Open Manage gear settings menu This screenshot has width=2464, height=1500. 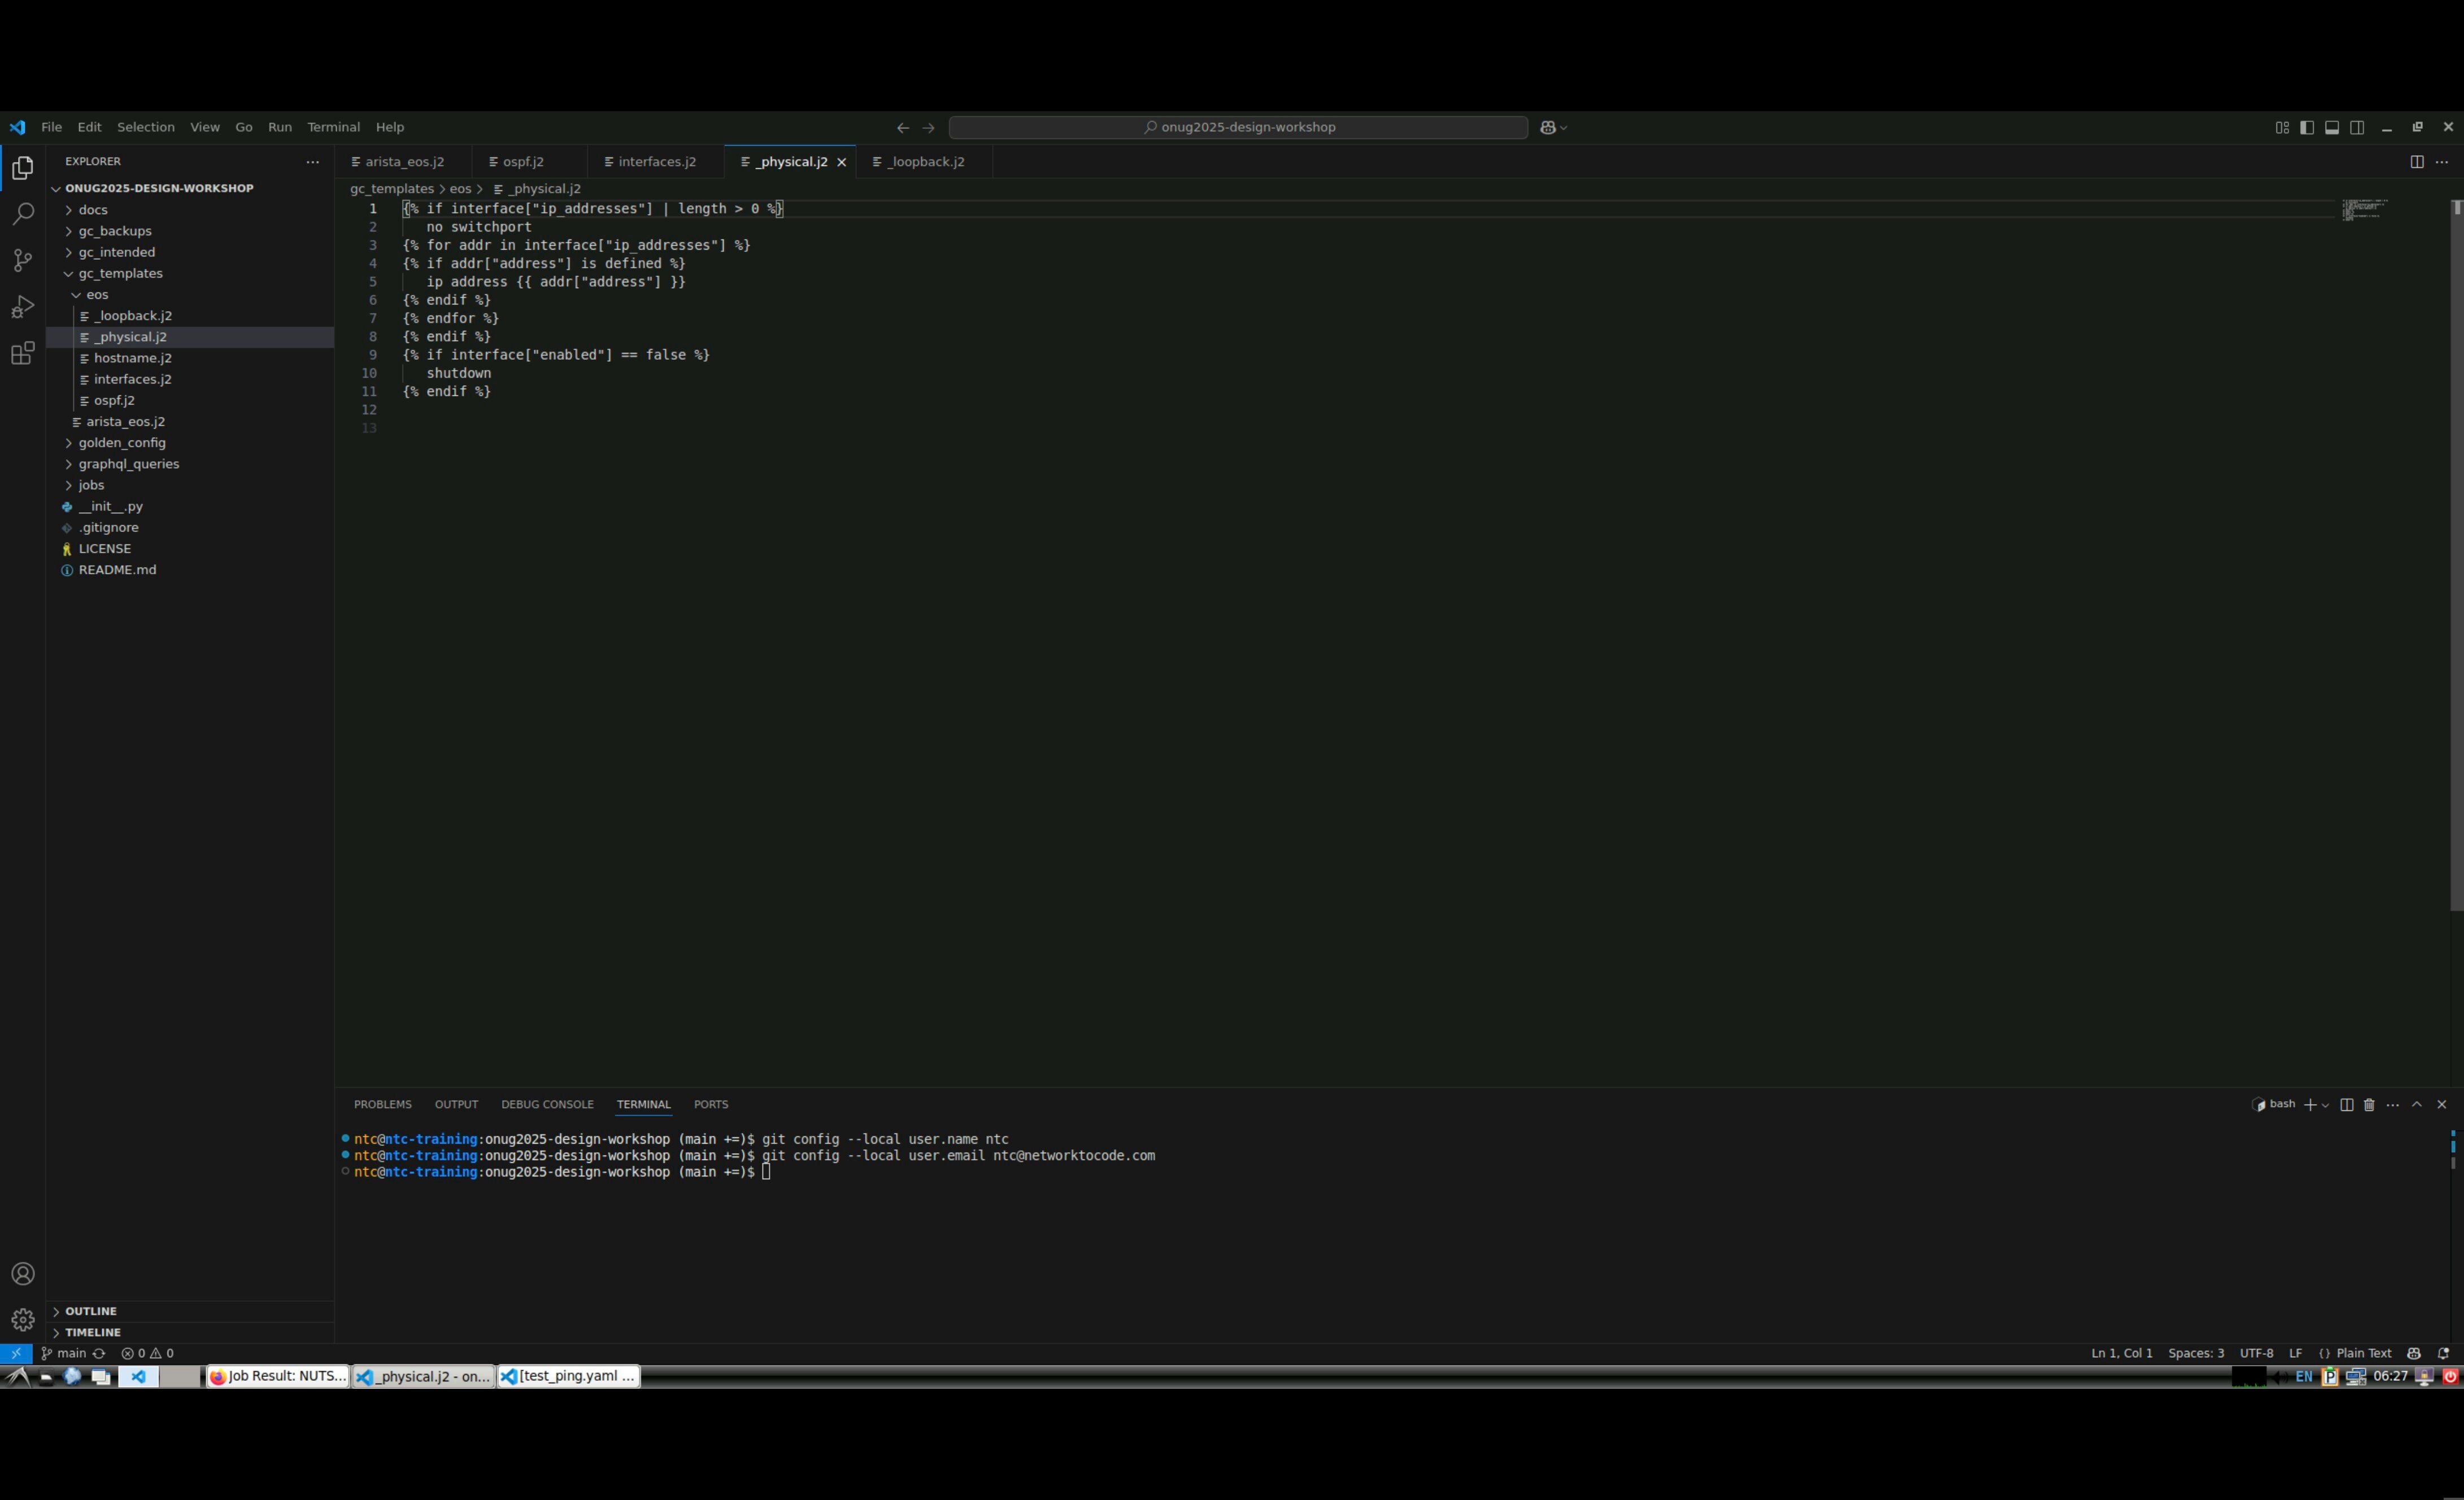coord(23,1319)
